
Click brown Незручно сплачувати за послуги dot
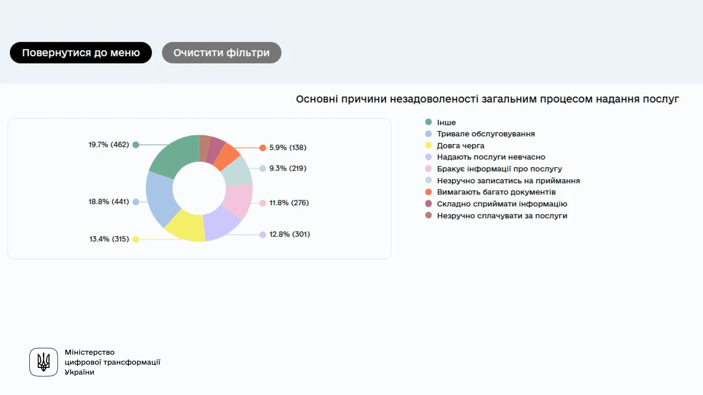[x=428, y=215]
